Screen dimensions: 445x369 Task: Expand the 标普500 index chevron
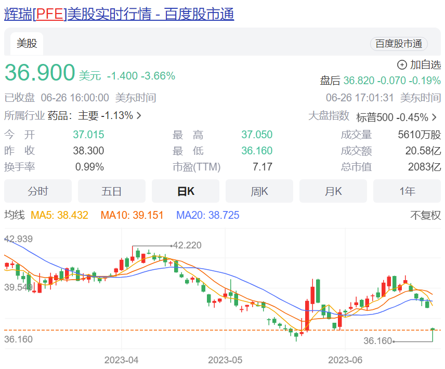click(x=434, y=117)
